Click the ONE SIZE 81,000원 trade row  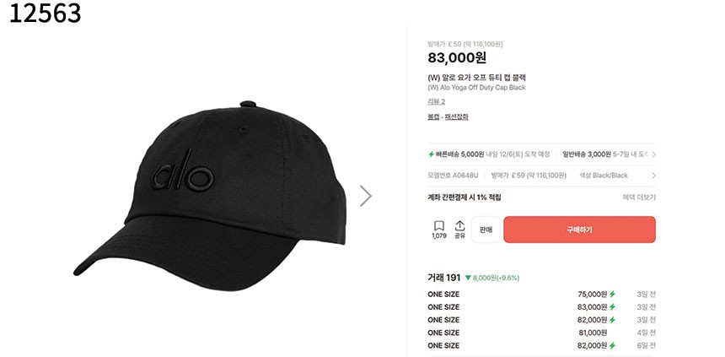(x=540, y=333)
